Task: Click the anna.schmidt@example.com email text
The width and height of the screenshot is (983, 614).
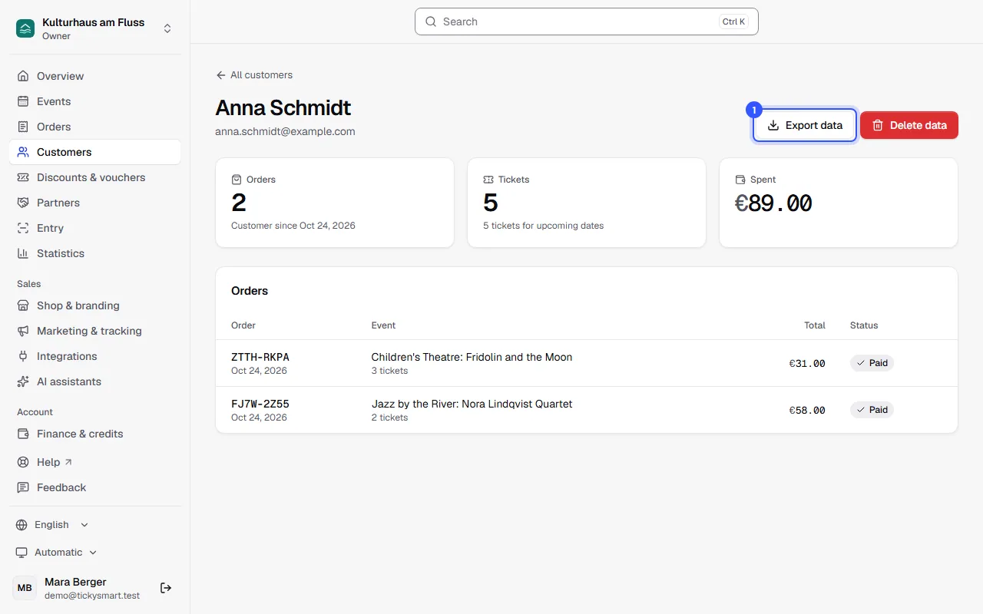Action: (x=285, y=131)
